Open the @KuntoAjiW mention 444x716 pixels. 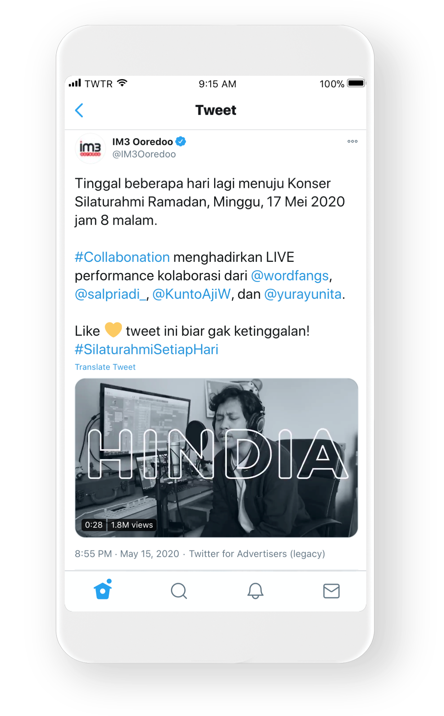point(192,294)
